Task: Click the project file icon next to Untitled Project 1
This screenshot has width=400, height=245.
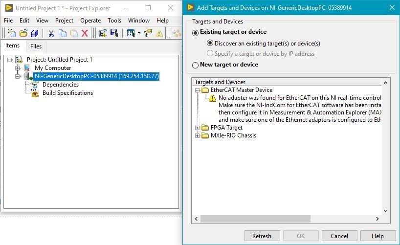Action: pos(19,60)
